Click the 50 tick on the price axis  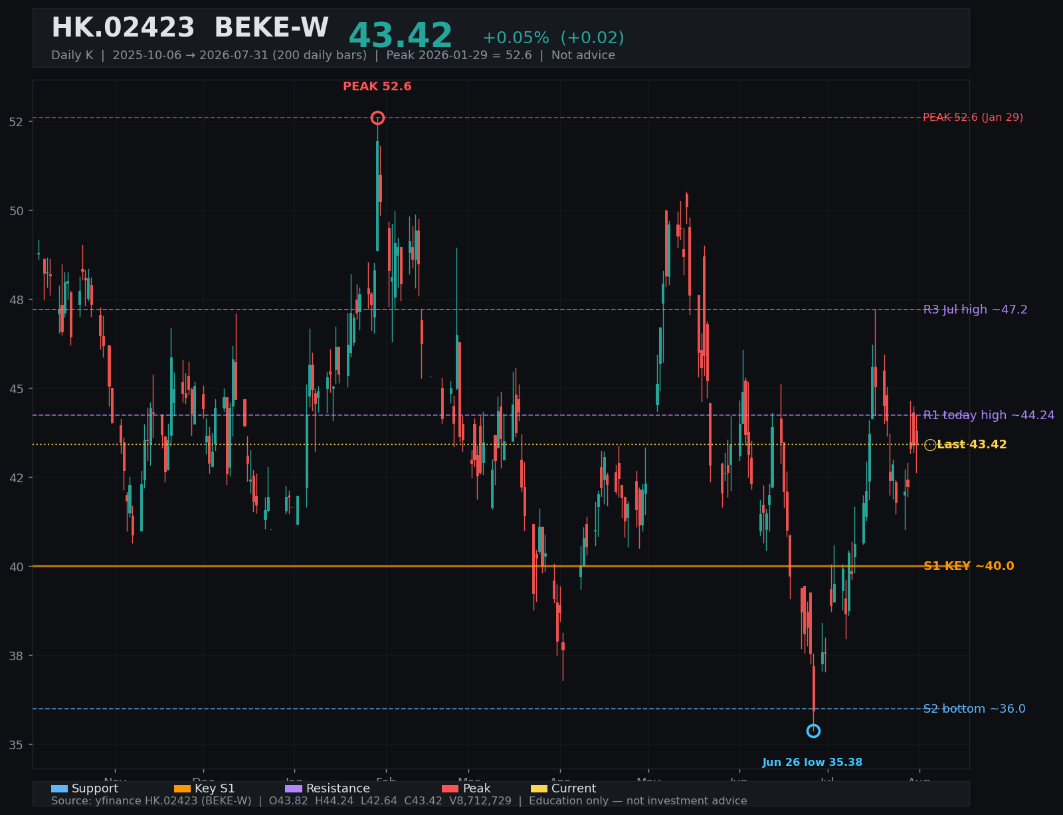[16, 211]
